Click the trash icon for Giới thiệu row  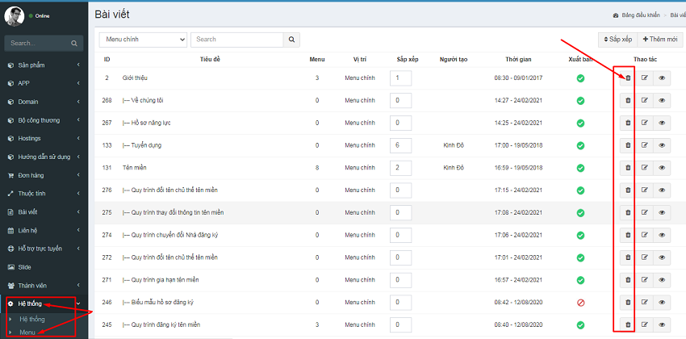627,77
